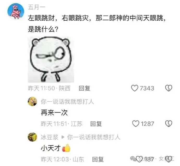Tap the thumbs-up emoji in 小天才 reply
180x166 pixels.
tap(66, 148)
